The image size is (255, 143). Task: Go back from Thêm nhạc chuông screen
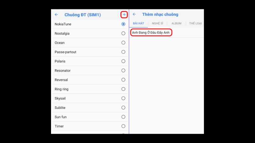point(134,14)
